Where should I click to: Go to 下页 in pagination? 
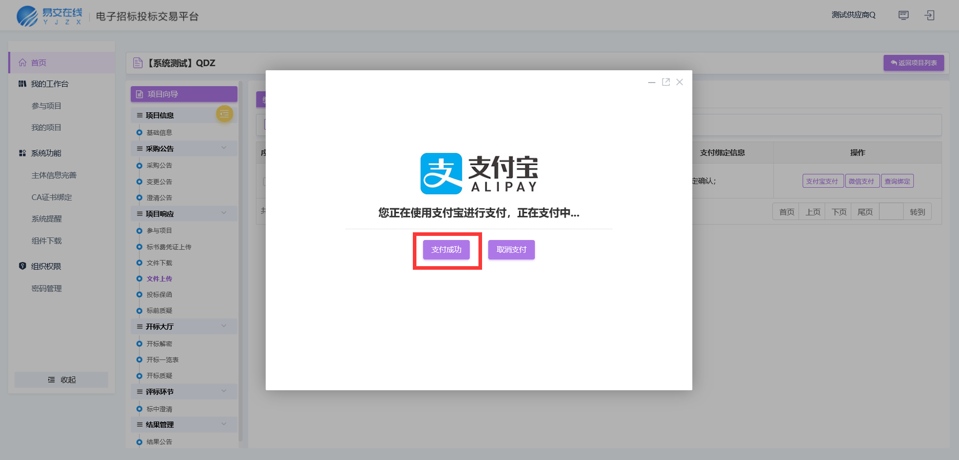[838, 212]
